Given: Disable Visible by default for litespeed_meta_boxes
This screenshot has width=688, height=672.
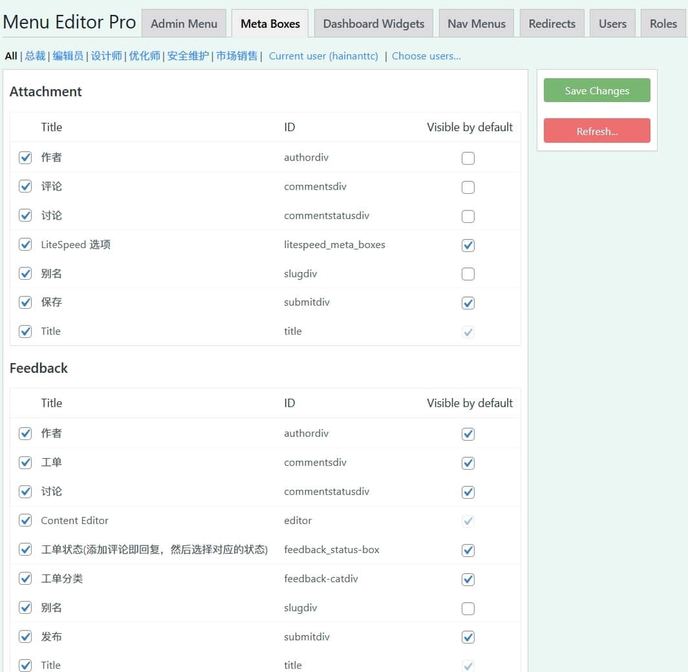Looking at the screenshot, I should click(468, 246).
